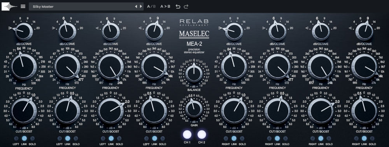This screenshot has height=147, width=389.
Task: Solo the left-channel 477 Hz band
Action: coord(76,138)
